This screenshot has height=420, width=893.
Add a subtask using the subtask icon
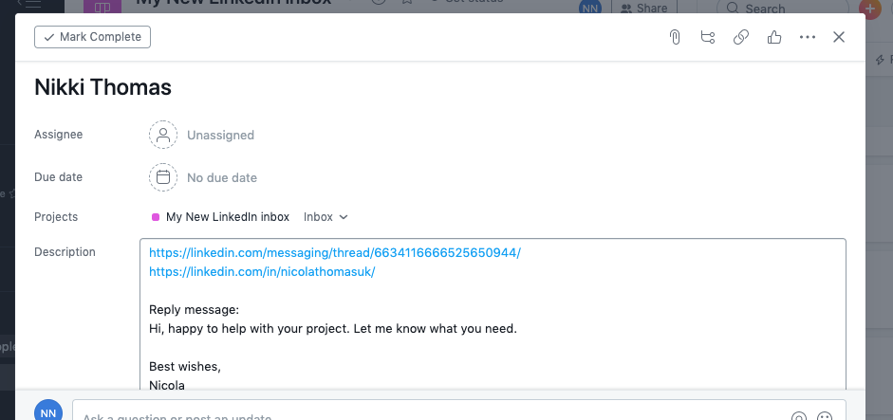[x=707, y=38]
